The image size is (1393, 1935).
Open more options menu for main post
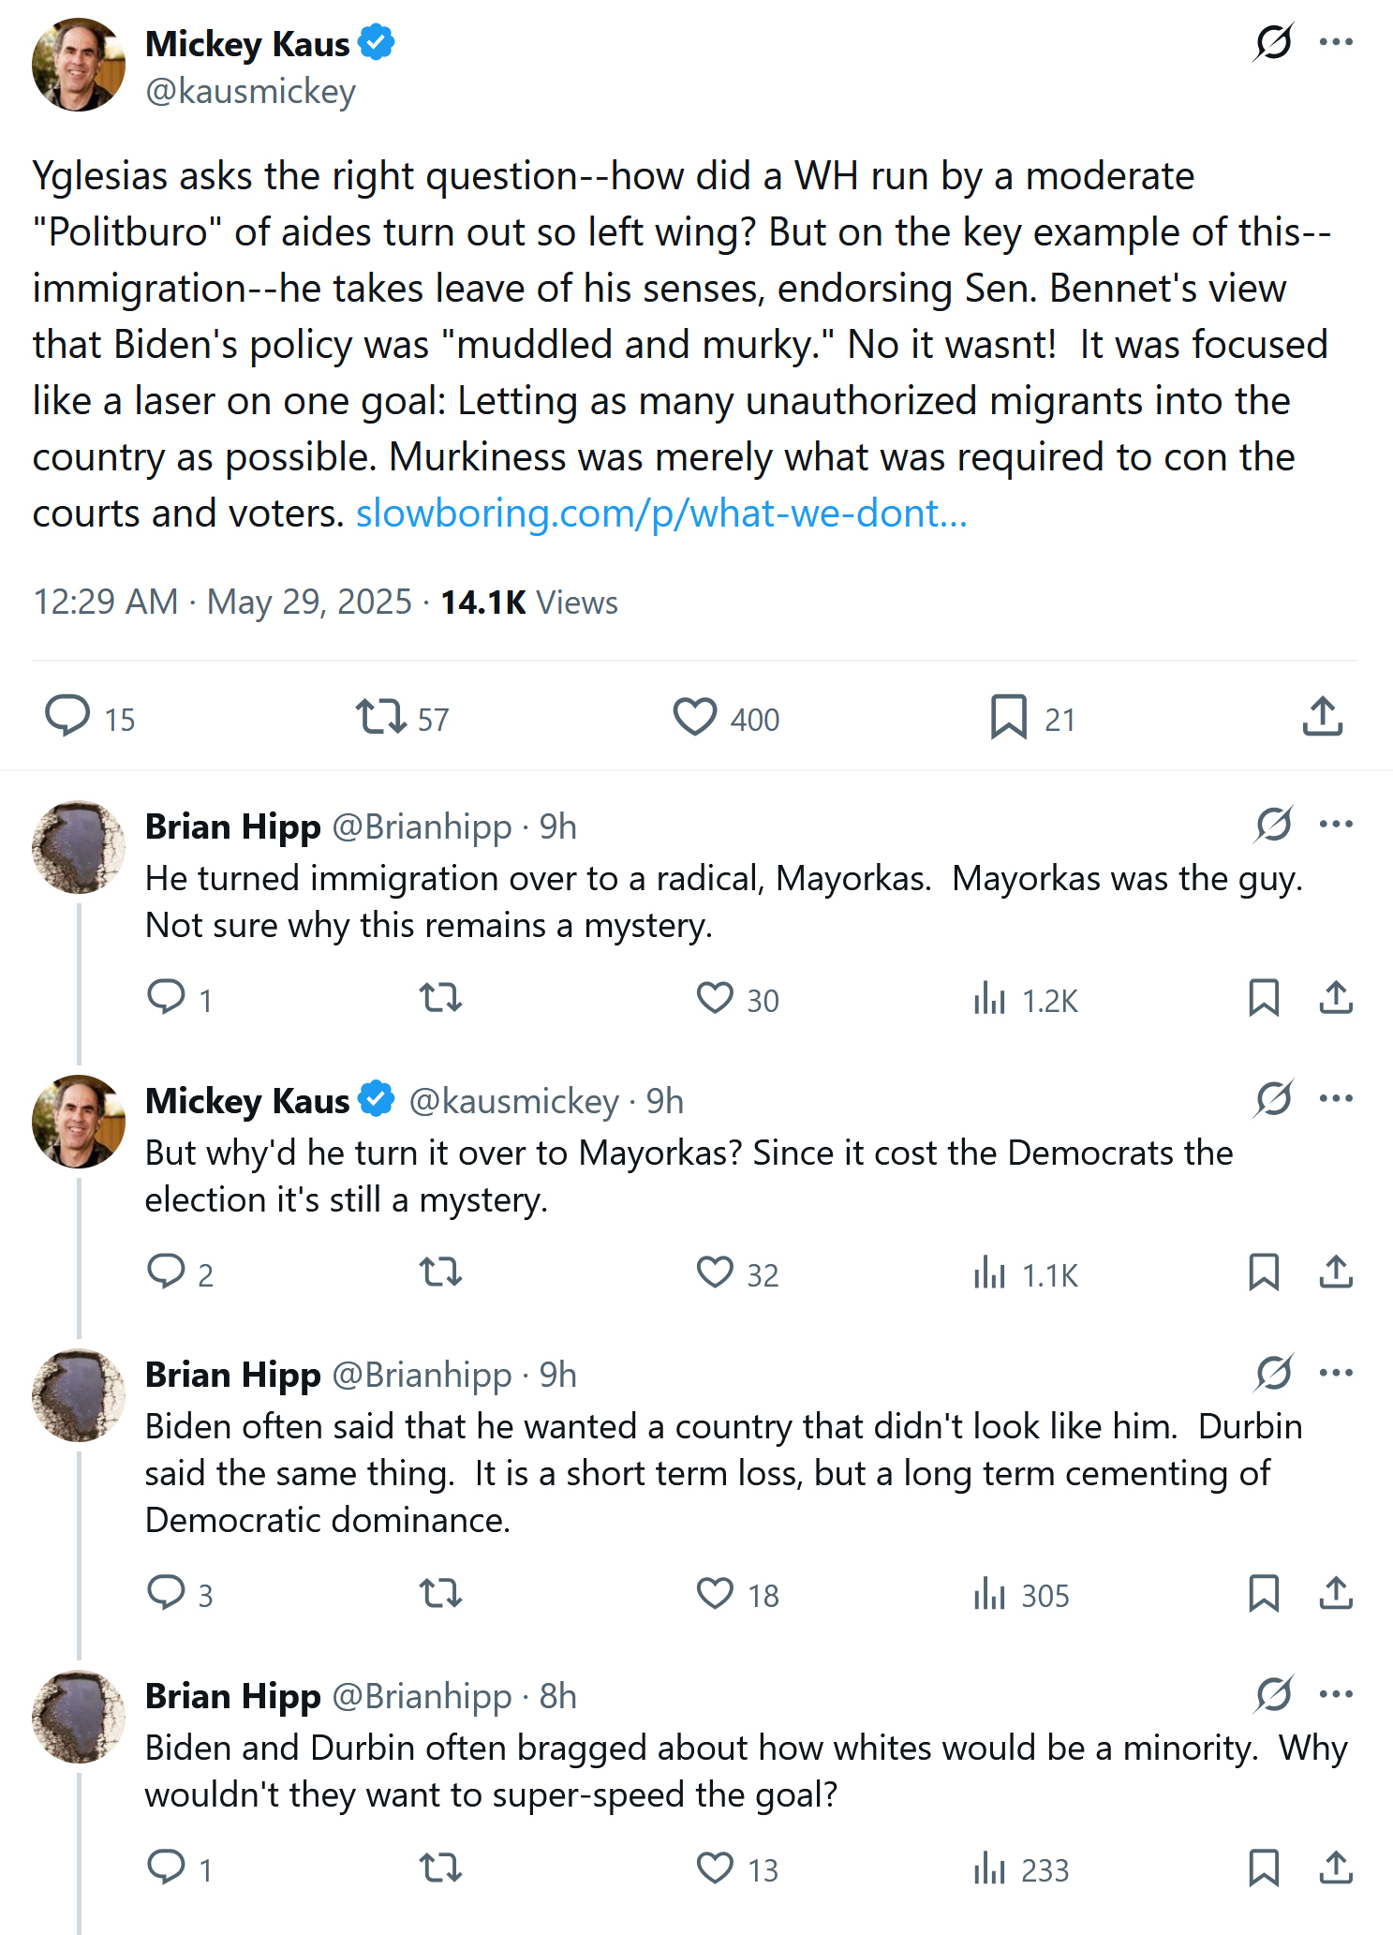(x=1336, y=42)
